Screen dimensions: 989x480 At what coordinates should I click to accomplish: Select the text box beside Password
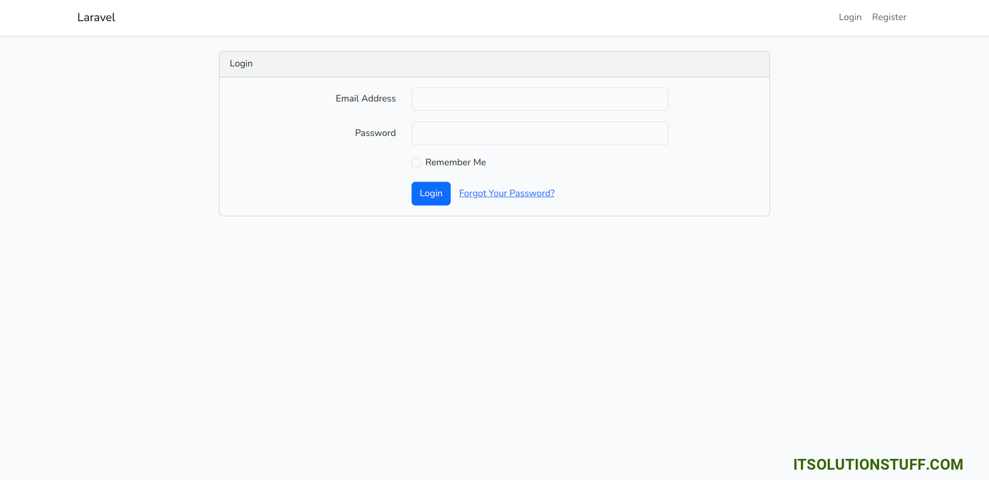(539, 133)
